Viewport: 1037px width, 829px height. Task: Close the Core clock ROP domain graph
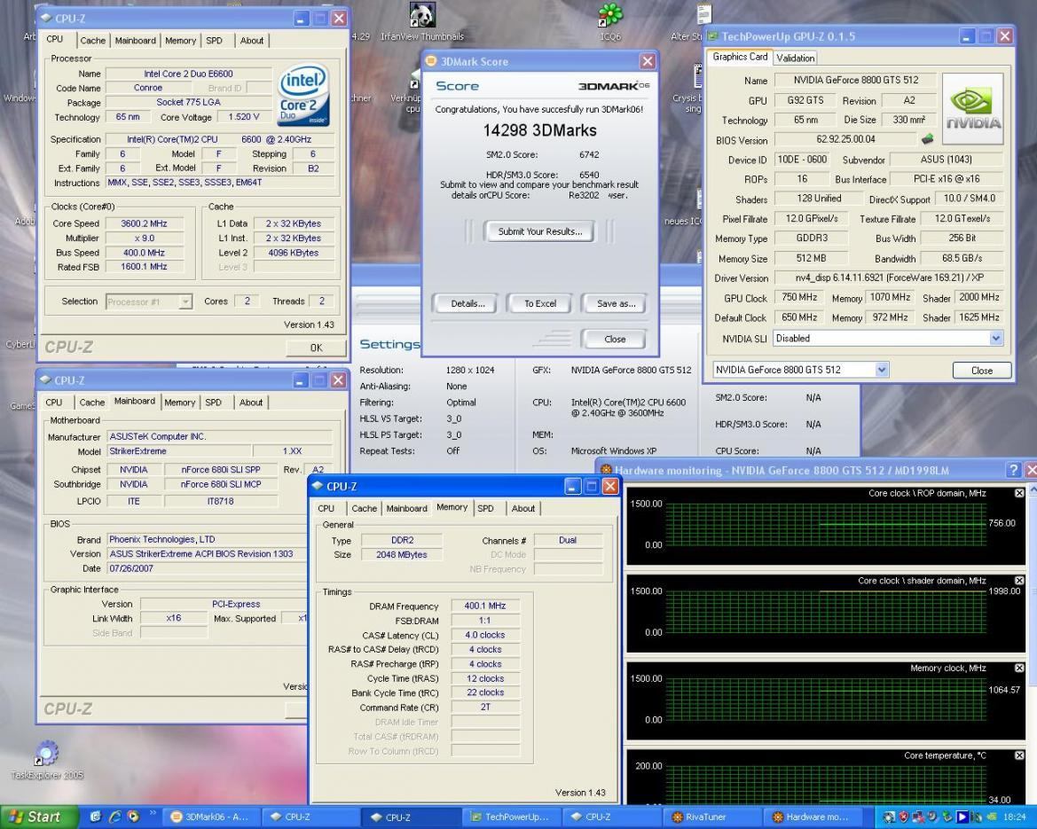(1019, 493)
